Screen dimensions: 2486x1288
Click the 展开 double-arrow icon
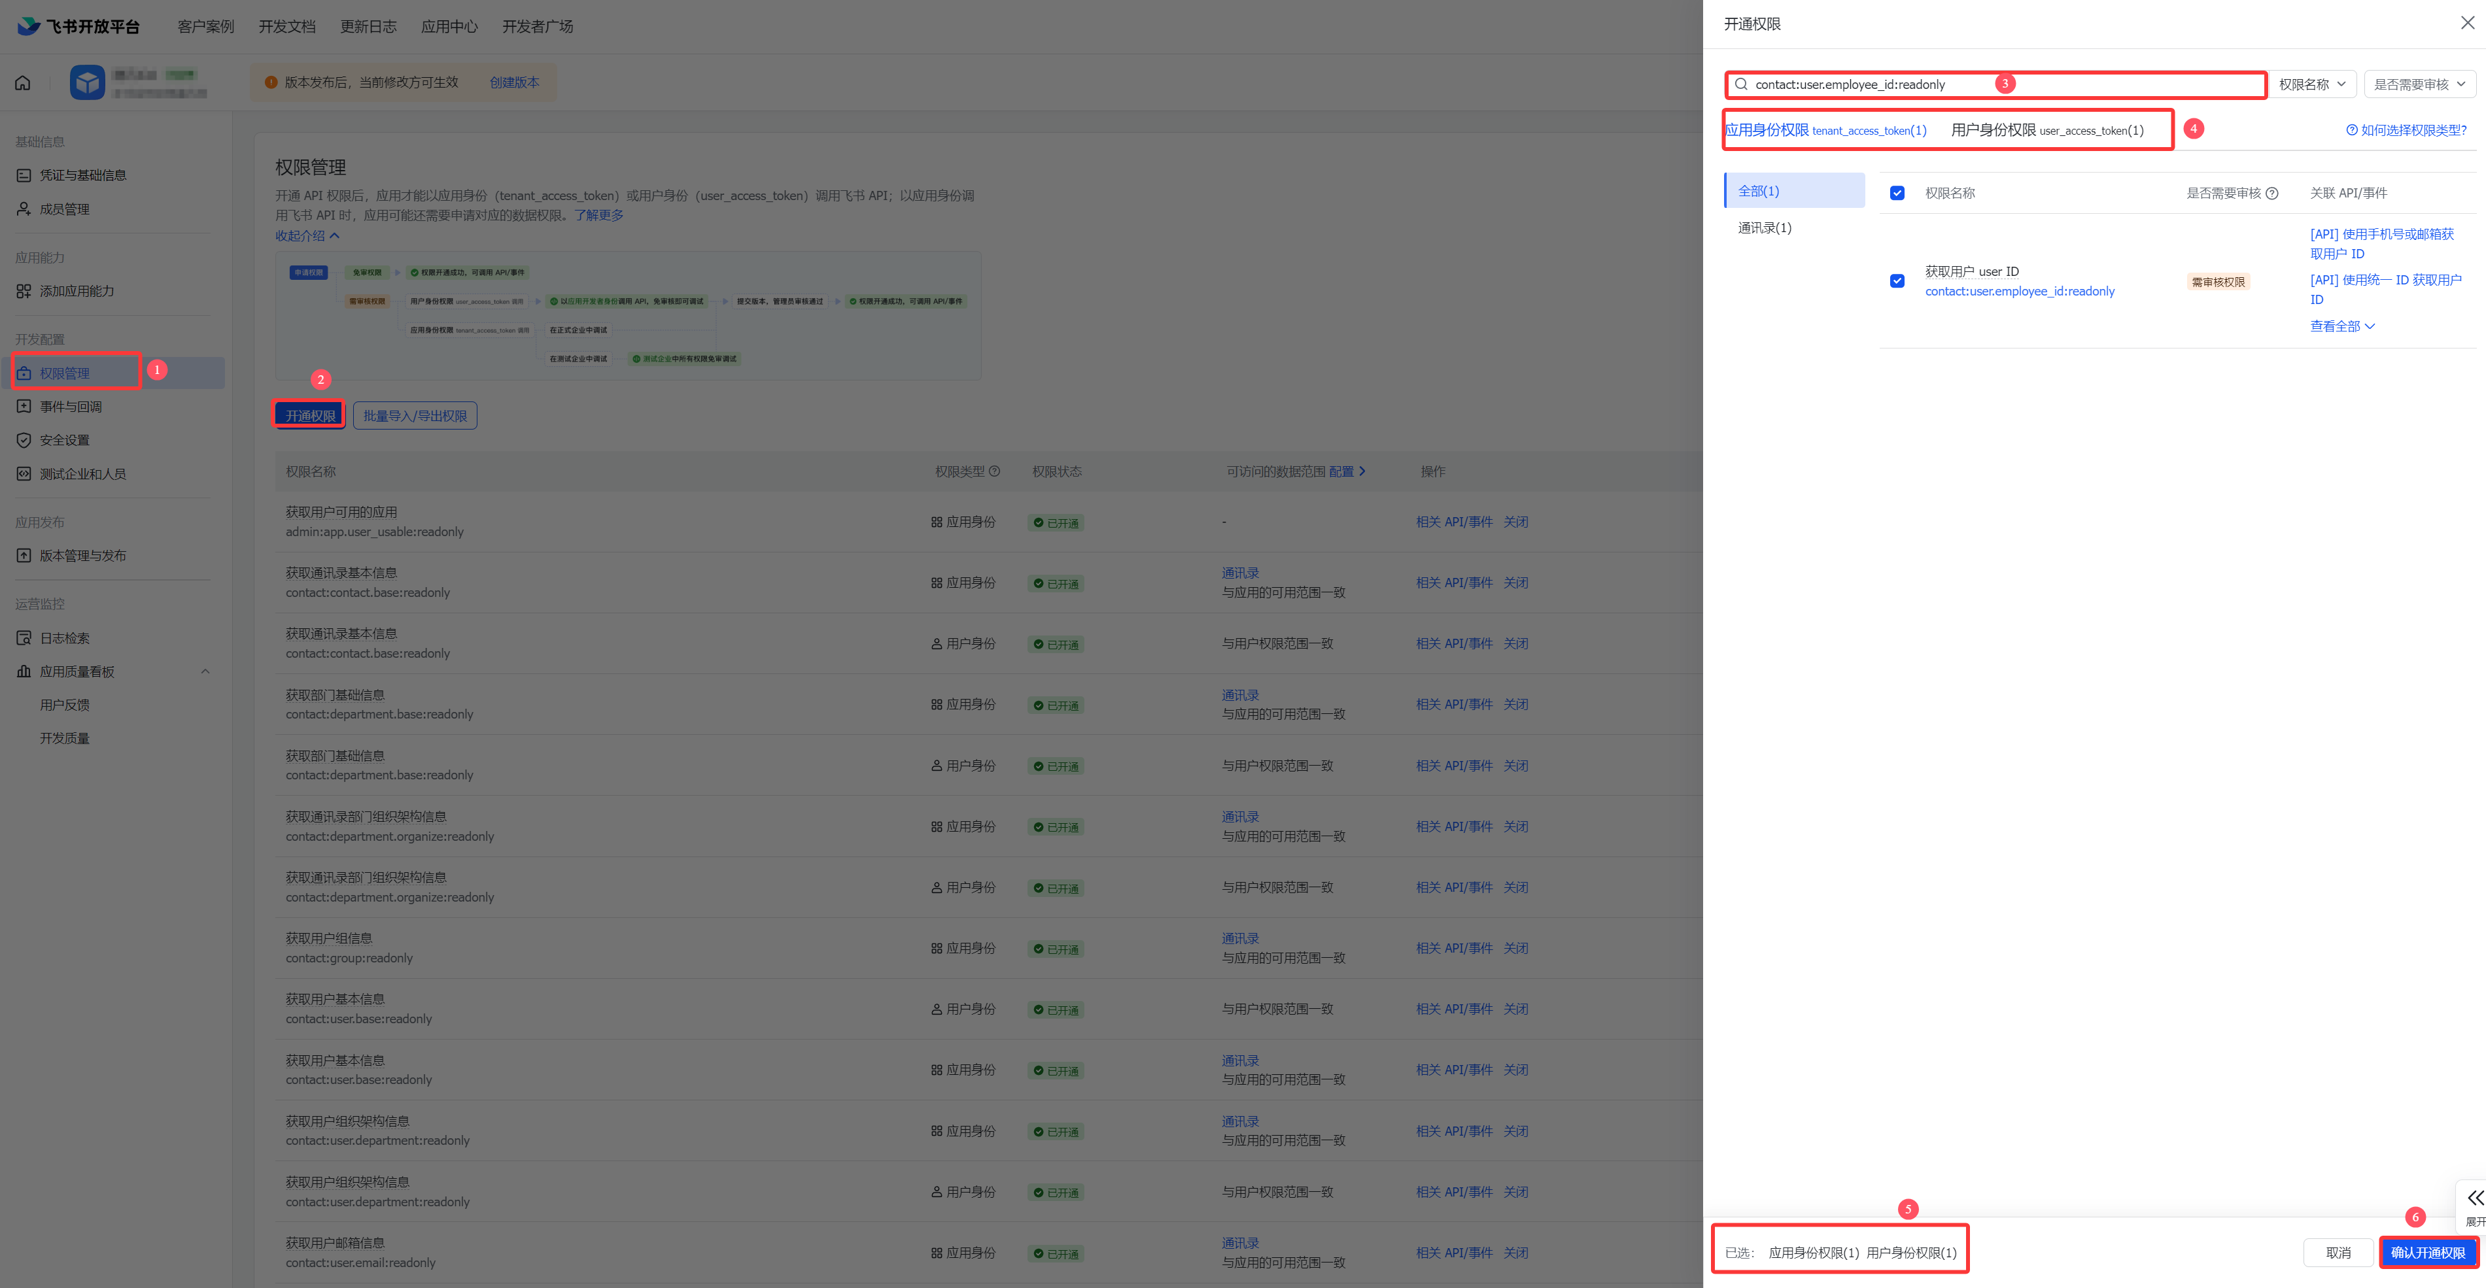coord(2476,1197)
